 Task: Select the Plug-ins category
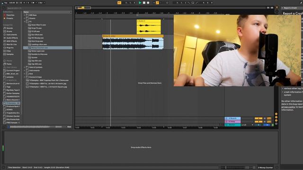click(10, 48)
